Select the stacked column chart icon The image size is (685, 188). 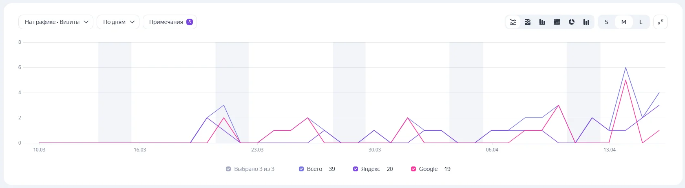[557, 22]
